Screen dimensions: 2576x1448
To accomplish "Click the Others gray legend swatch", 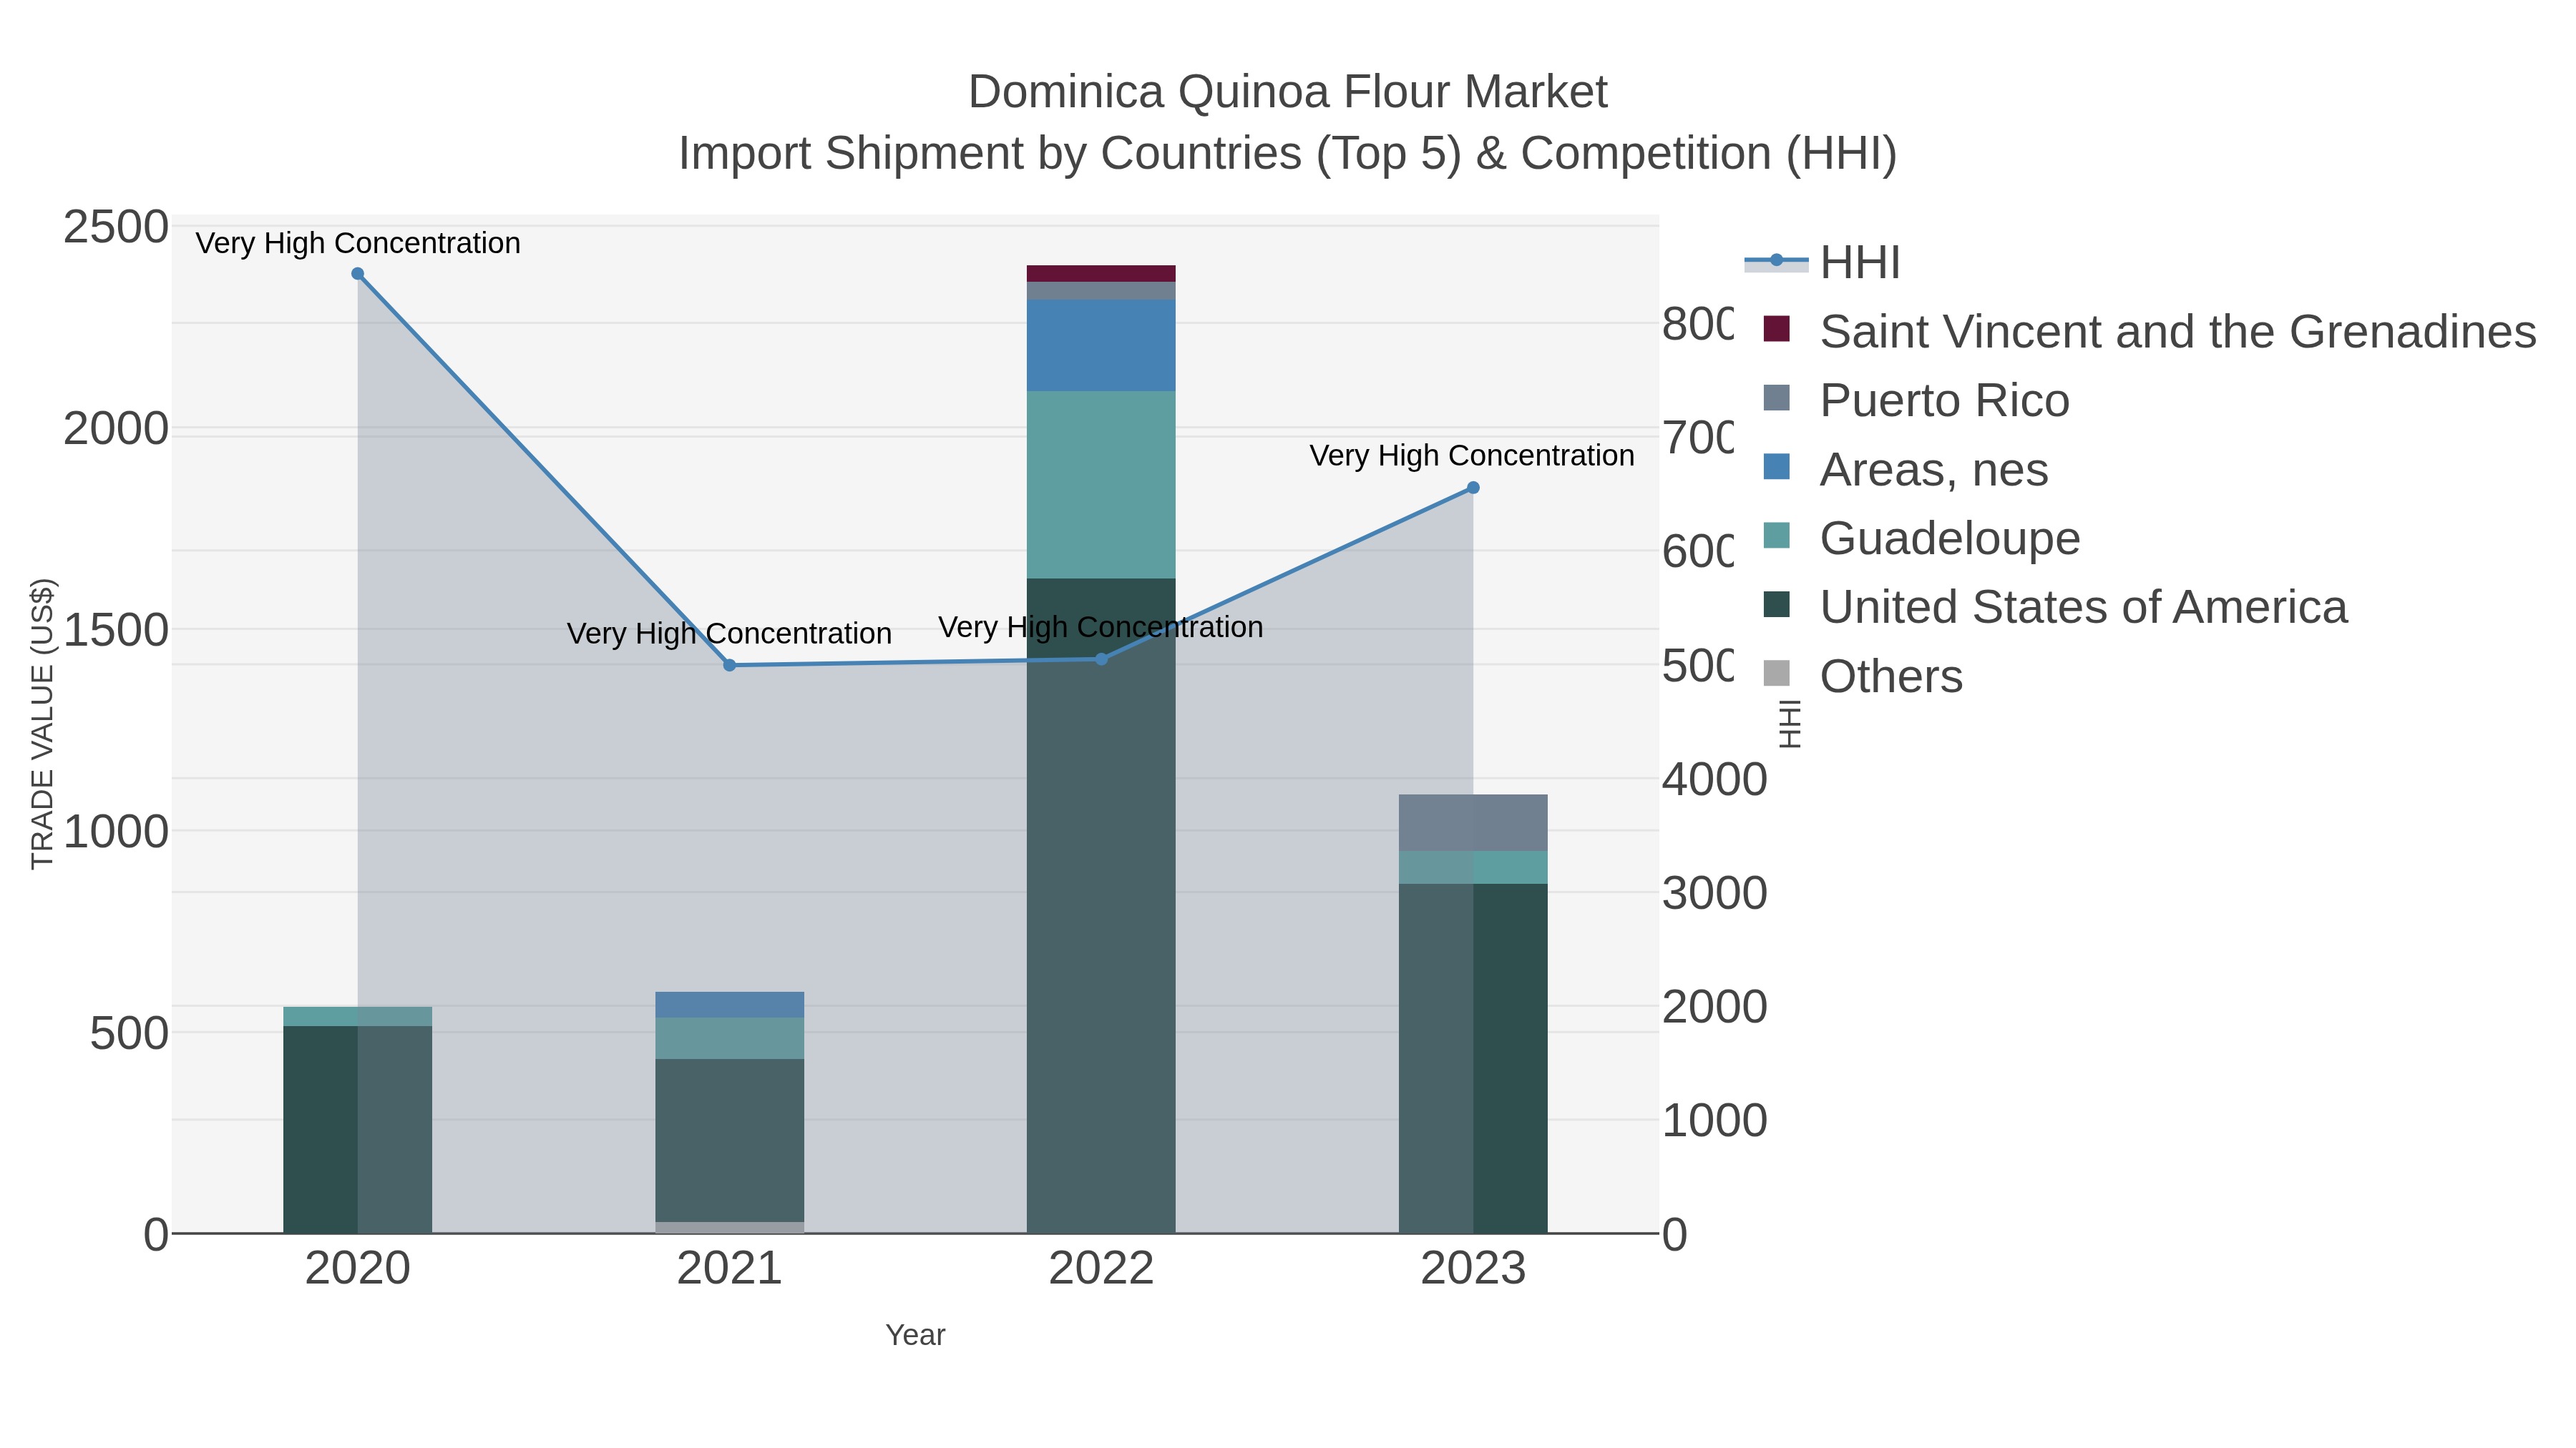I will pyautogui.click(x=1776, y=674).
